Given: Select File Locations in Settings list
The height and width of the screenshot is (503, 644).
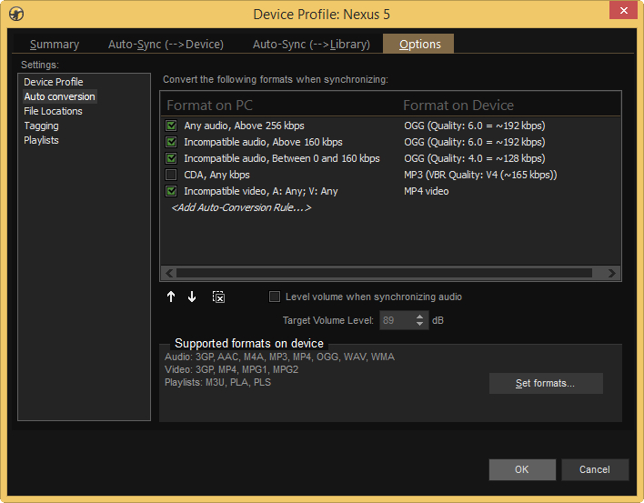Looking at the screenshot, I should pos(53,111).
